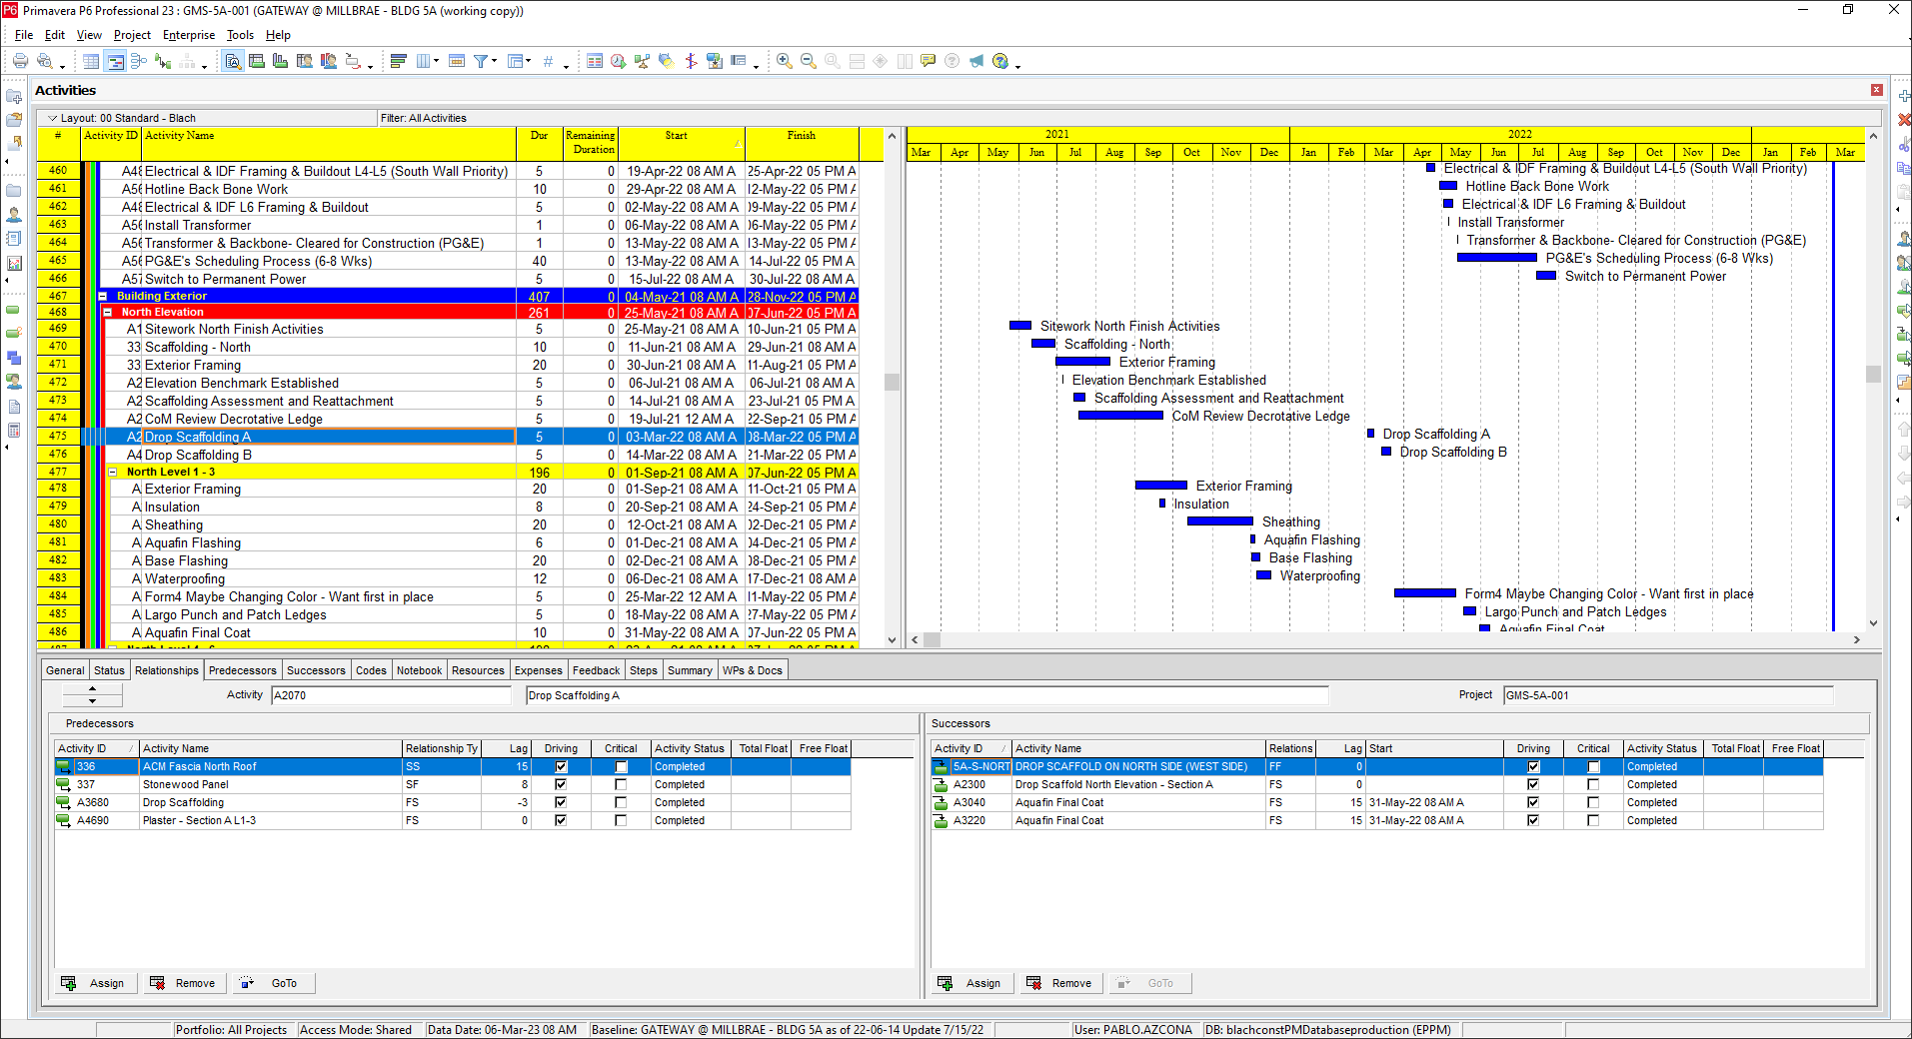Screen dimensions: 1912x1039
Task: Open the Columns dropdown arrow in toolbar
Action: (437, 61)
